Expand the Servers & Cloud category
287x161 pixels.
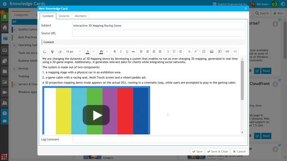14,85
